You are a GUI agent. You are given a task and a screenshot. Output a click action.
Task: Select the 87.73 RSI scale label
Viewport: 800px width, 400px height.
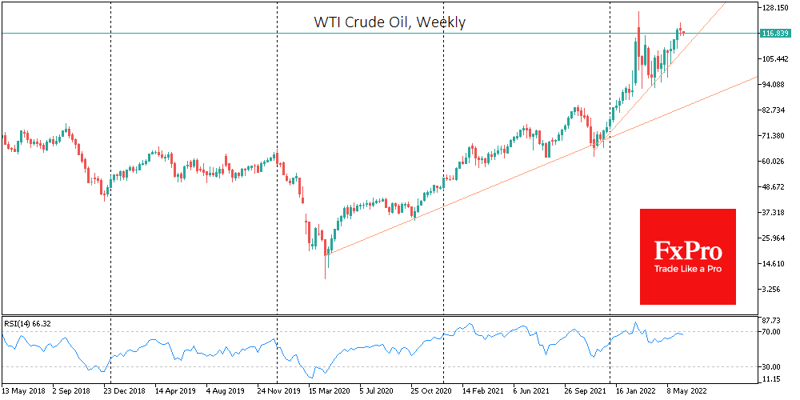[x=771, y=318]
